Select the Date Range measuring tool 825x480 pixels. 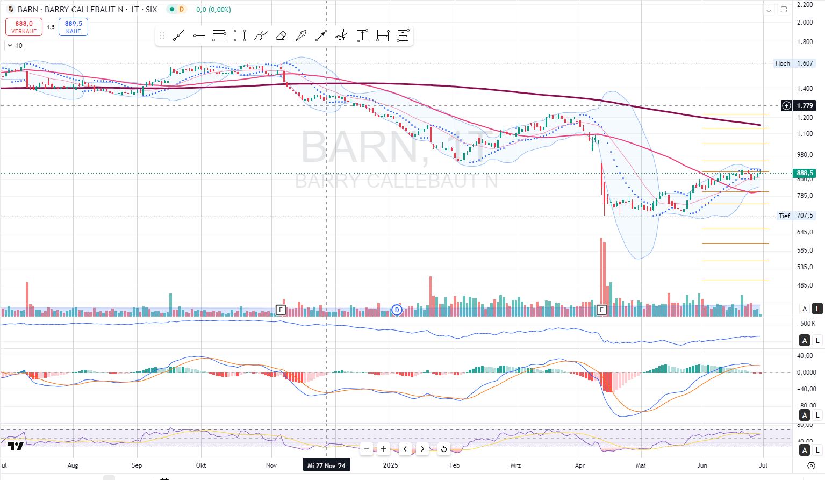pyautogui.click(x=383, y=36)
